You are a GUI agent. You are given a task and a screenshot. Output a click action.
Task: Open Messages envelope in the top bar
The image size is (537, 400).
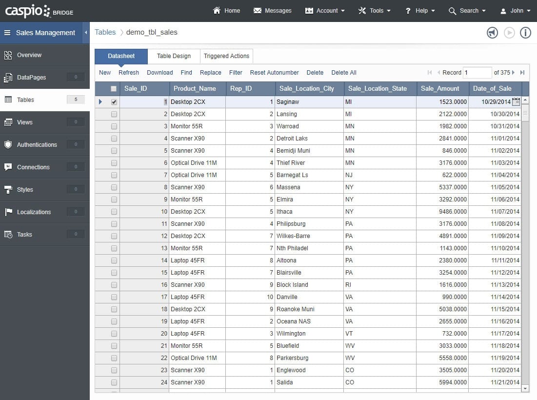(272, 11)
